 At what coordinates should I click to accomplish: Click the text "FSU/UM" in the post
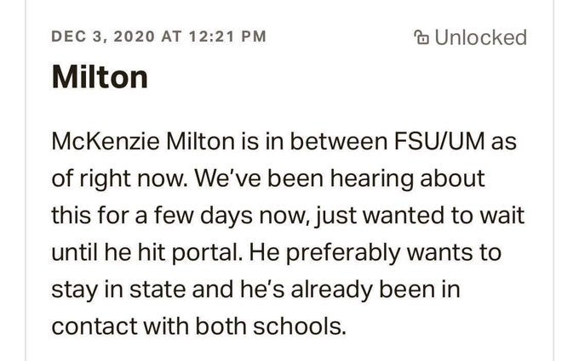pos(439,142)
